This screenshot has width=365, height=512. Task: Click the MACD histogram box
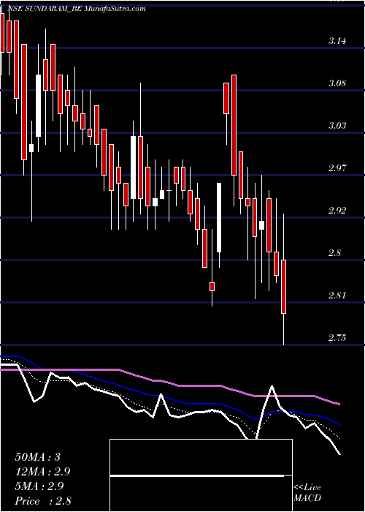[201, 475]
